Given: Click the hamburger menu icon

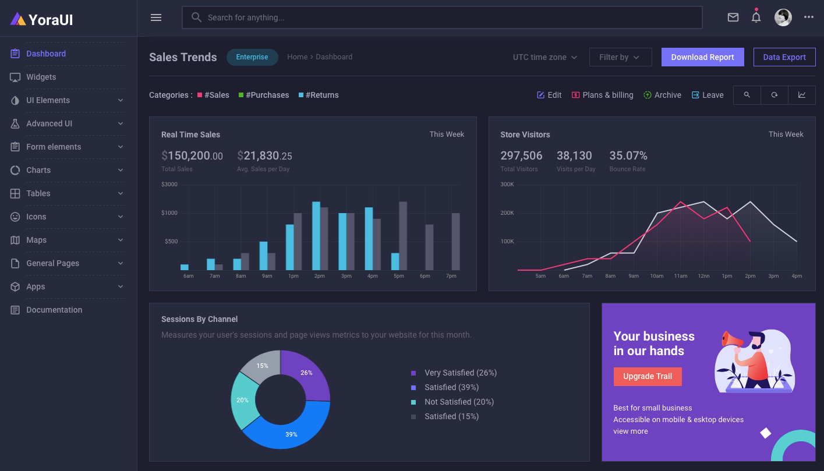Looking at the screenshot, I should point(156,17).
